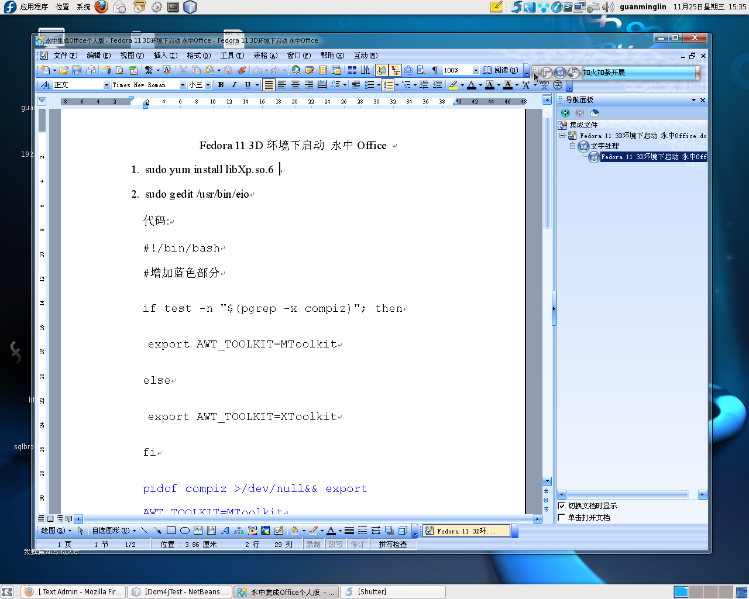Open an existing file with the folder icon
The height and width of the screenshot is (599, 749).
(x=63, y=70)
